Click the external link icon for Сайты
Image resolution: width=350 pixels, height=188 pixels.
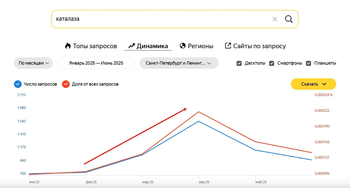(x=228, y=46)
